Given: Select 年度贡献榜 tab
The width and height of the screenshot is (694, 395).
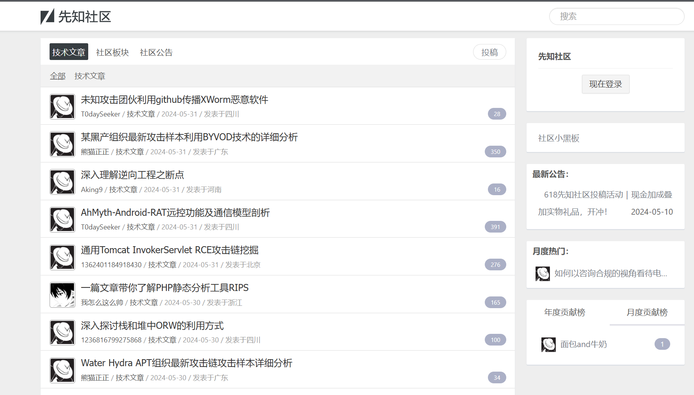Looking at the screenshot, I should (565, 312).
